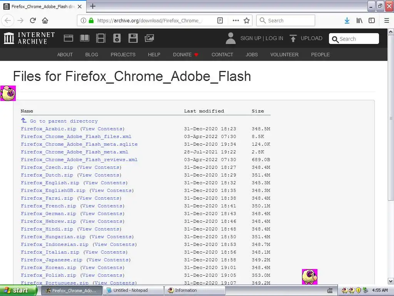The height and width of the screenshot is (296, 394).
Task: Click the user avatar icon
Action: pos(231,38)
